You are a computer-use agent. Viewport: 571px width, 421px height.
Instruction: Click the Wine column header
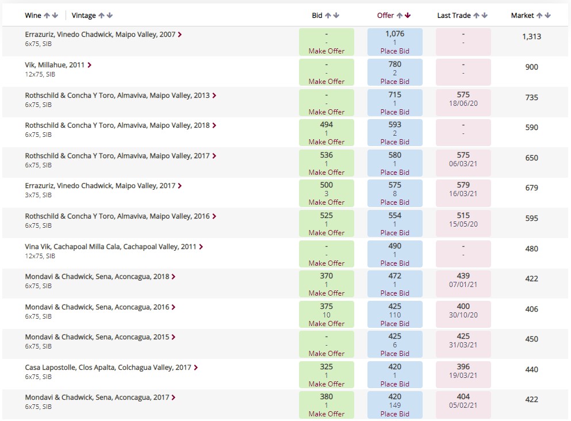33,16
